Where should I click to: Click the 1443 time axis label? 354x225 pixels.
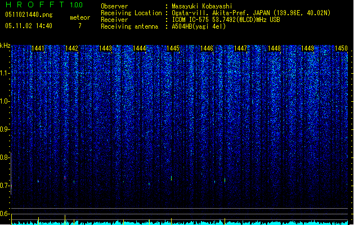click(105, 48)
